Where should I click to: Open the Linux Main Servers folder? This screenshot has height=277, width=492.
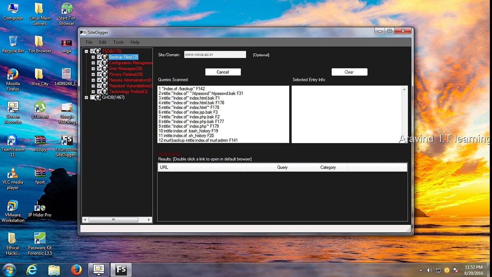click(40, 14)
